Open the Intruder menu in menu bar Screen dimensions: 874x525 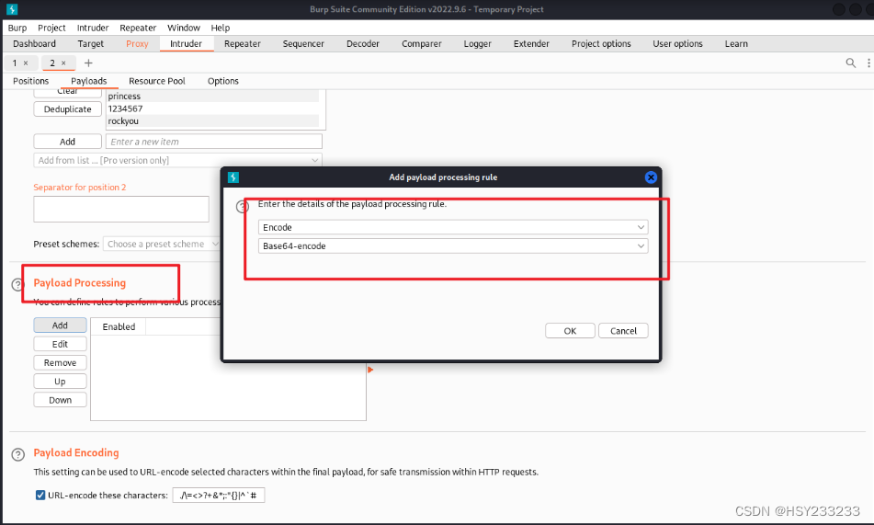[93, 28]
